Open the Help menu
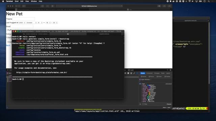216x121 pixels. click(40, 1)
